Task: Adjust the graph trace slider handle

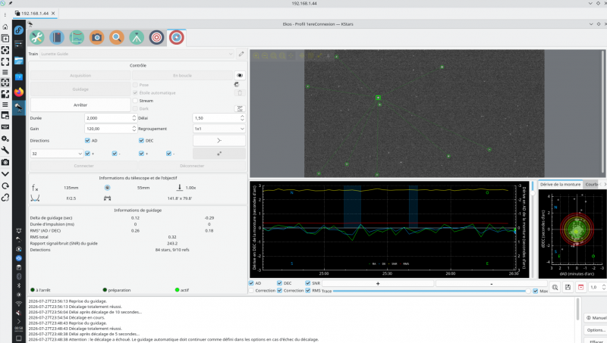Action: pyautogui.click(x=528, y=291)
